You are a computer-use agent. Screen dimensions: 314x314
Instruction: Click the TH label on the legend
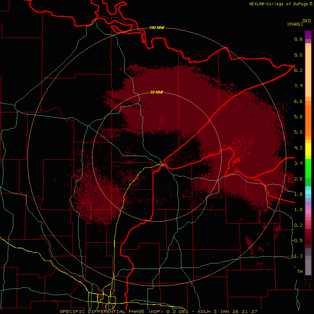pyautogui.click(x=300, y=272)
